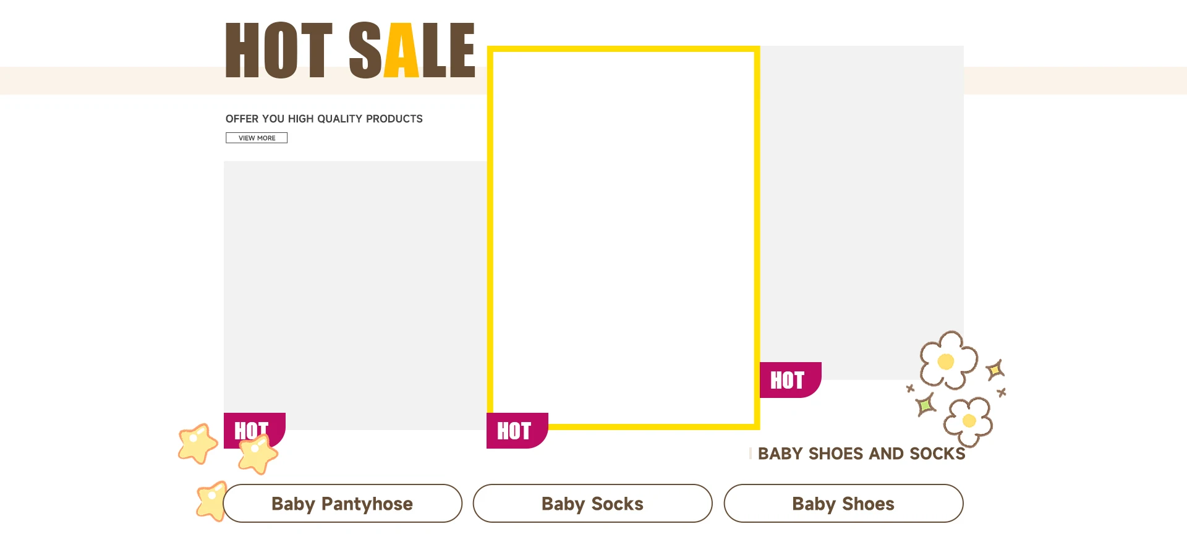Image resolution: width=1187 pixels, height=558 pixels.
Task: Click the star overlapping the left HOT badge
Action: [258, 454]
